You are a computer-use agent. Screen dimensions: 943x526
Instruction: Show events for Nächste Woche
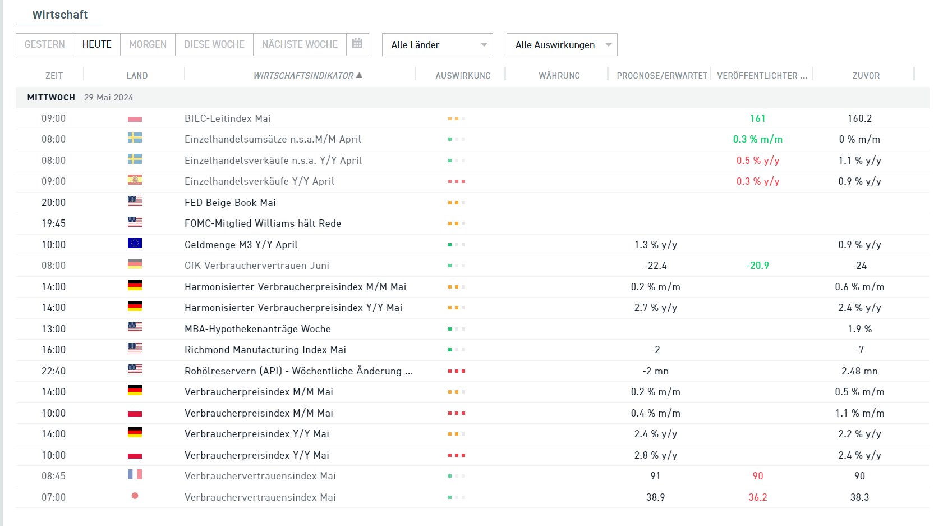(x=300, y=44)
